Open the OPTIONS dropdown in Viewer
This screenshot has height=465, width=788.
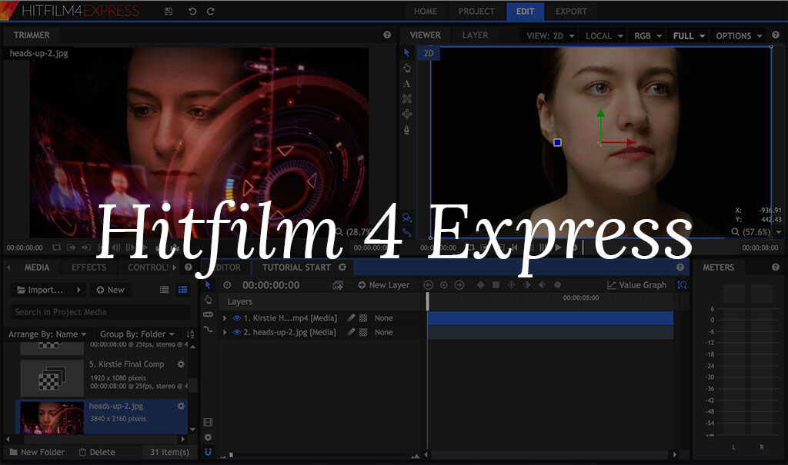pos(740,35)
